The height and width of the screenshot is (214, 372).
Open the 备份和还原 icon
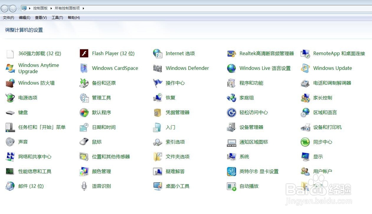click(84, 83)
